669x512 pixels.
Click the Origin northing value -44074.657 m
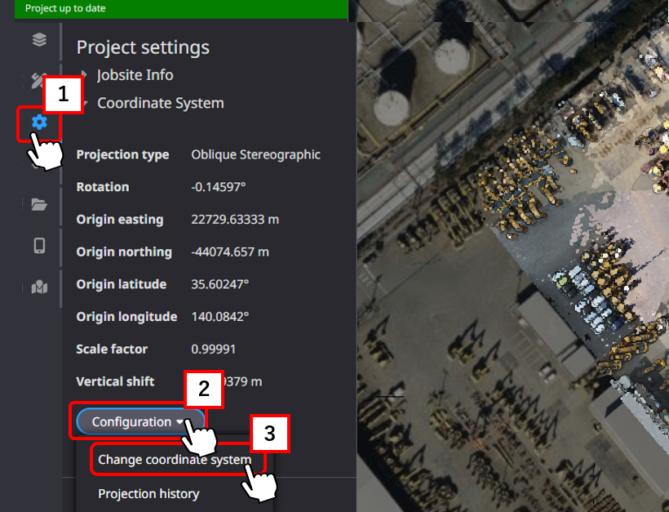coord(230,252)
